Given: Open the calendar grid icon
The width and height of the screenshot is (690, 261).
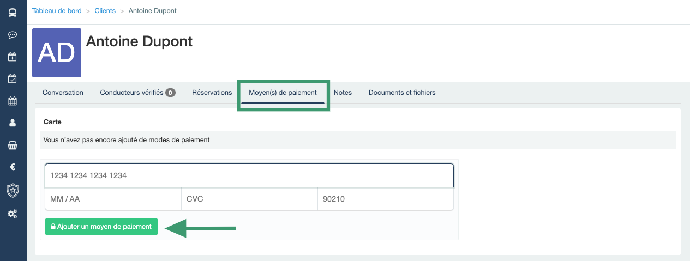Looking at the screenshot, I should (x=13, y=101).
